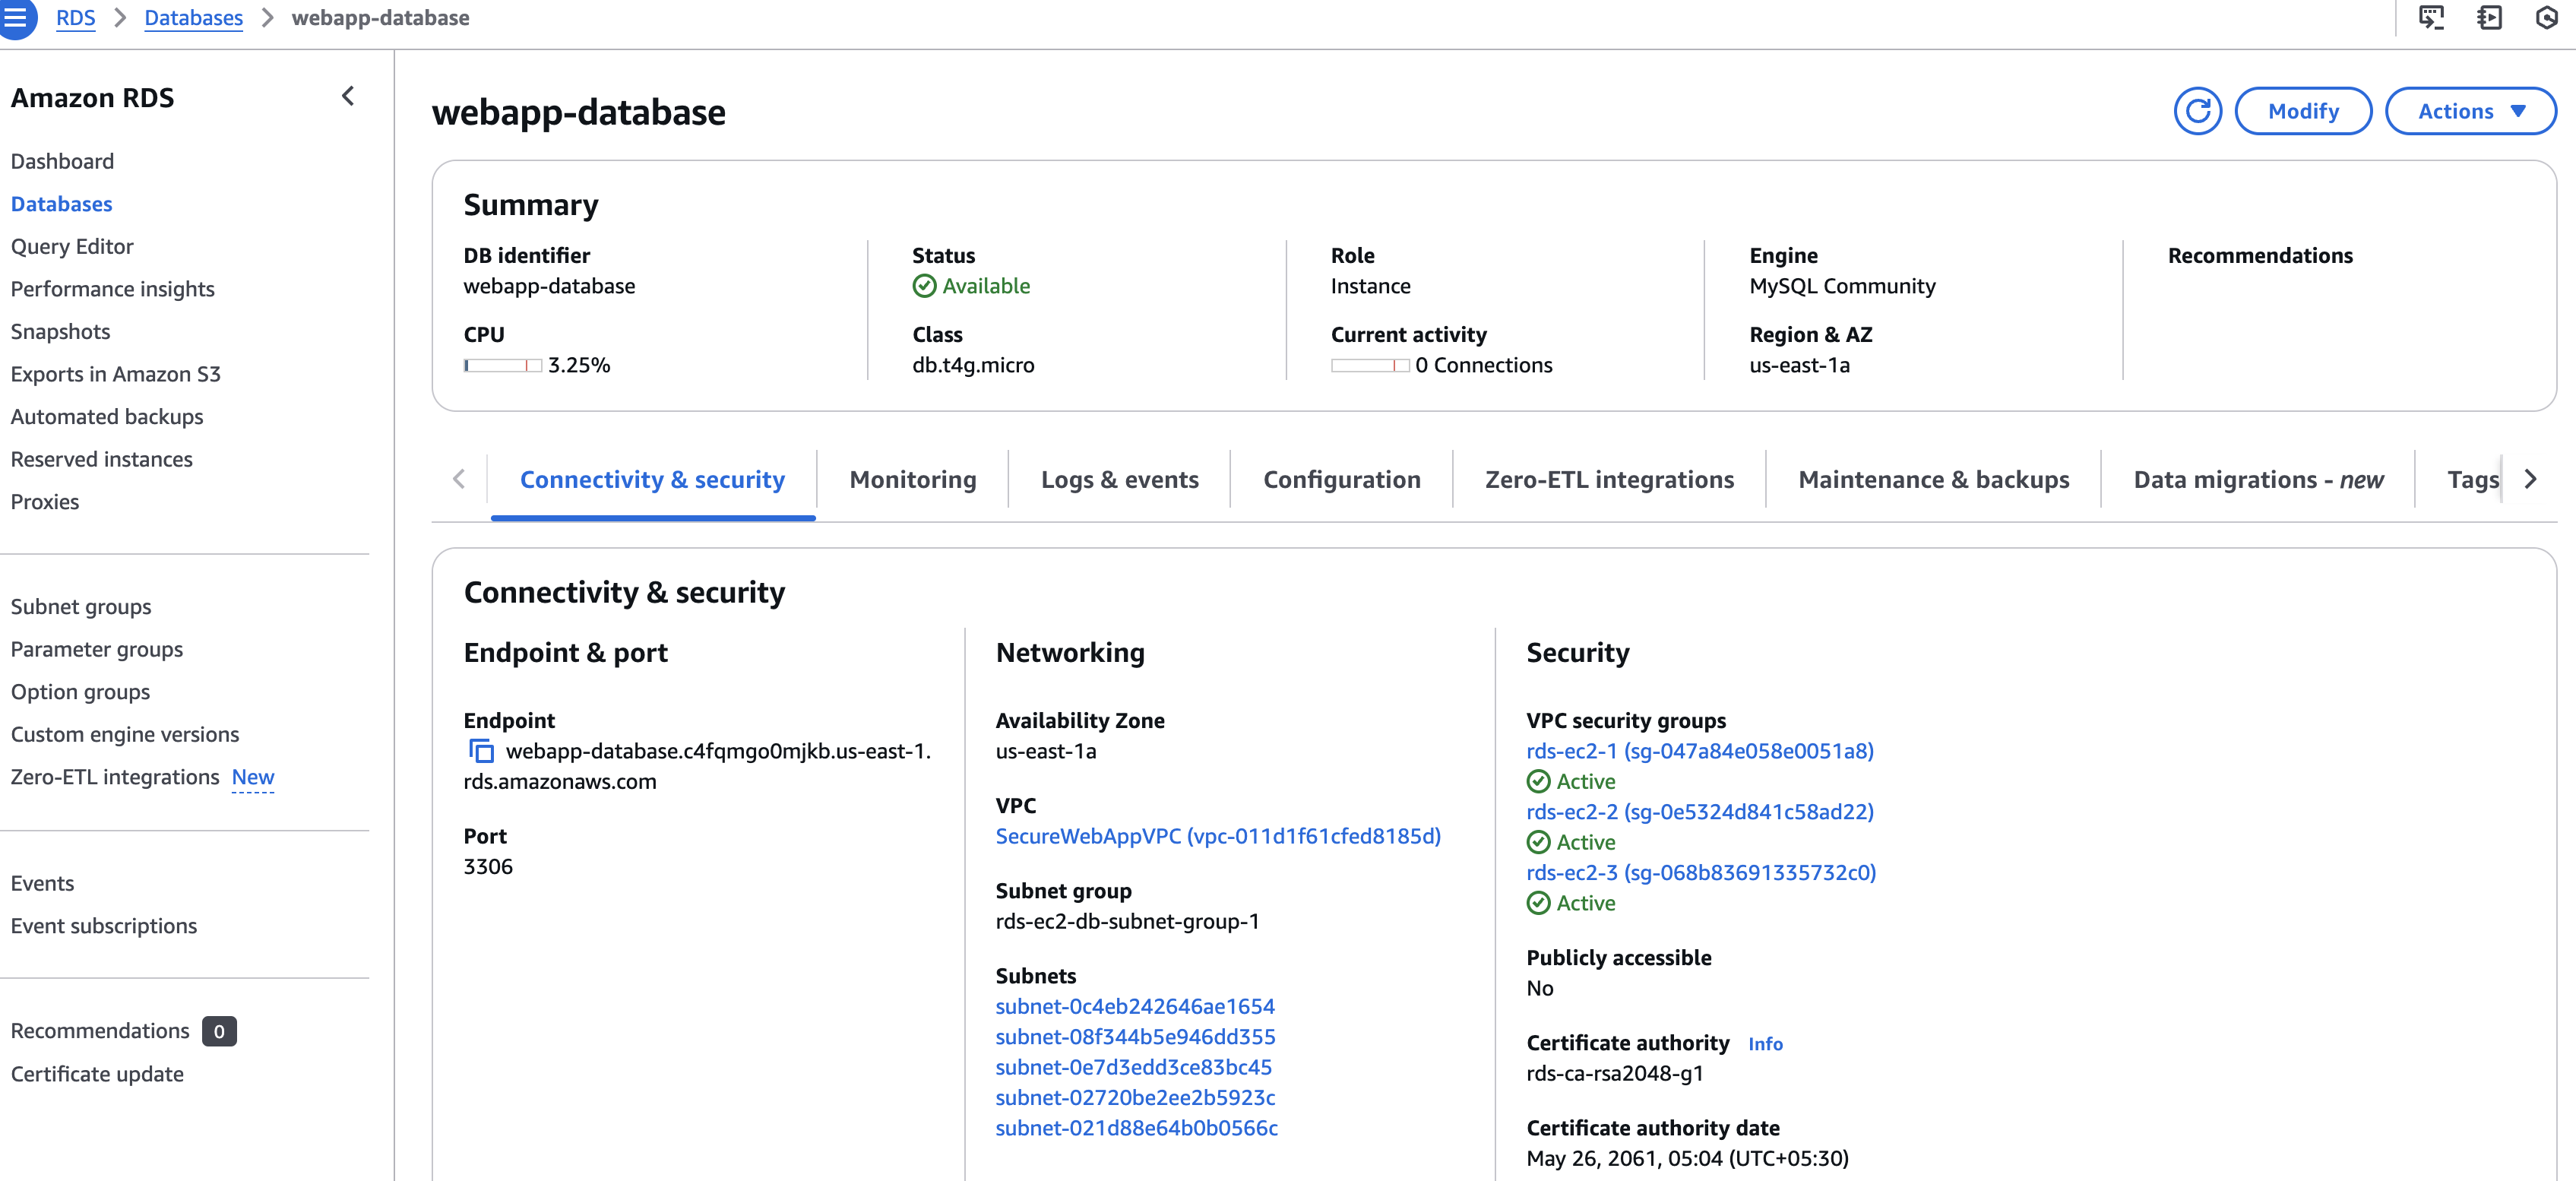Open the Actions dropdown

click(x=2470, y=111)
